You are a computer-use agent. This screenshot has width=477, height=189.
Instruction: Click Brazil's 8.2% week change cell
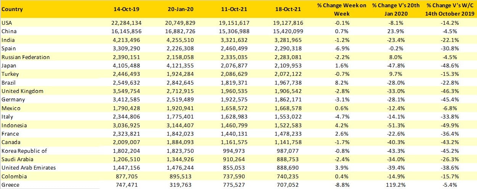344,83
